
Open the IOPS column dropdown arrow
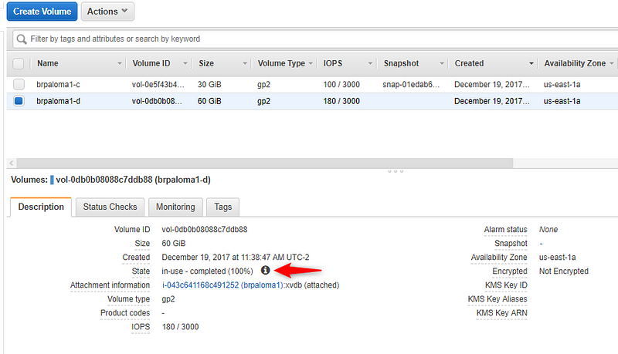tap(370, 63)
